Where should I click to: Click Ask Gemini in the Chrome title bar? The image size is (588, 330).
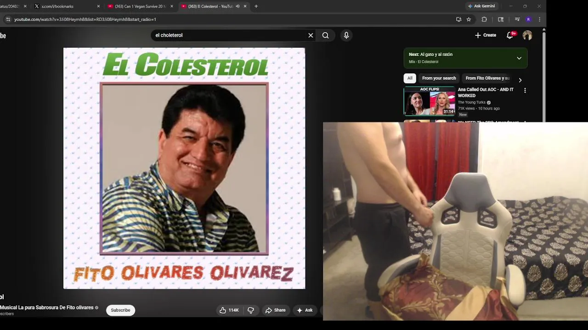481,6
